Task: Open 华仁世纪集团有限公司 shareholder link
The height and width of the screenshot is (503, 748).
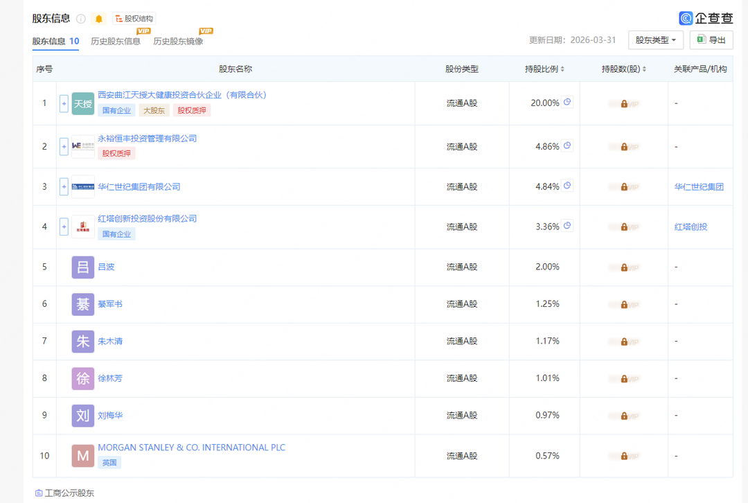Action: (139, 186)
